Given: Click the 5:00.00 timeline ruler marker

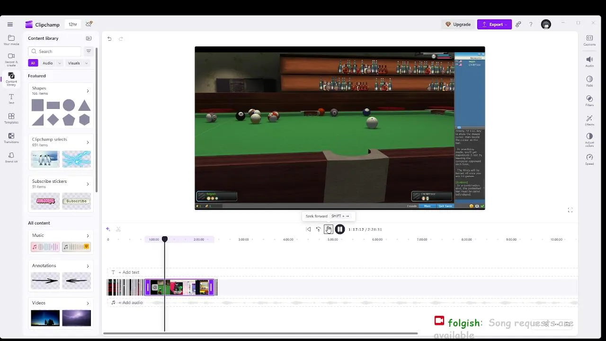Looking at the screenshot, I should [333, 240].
